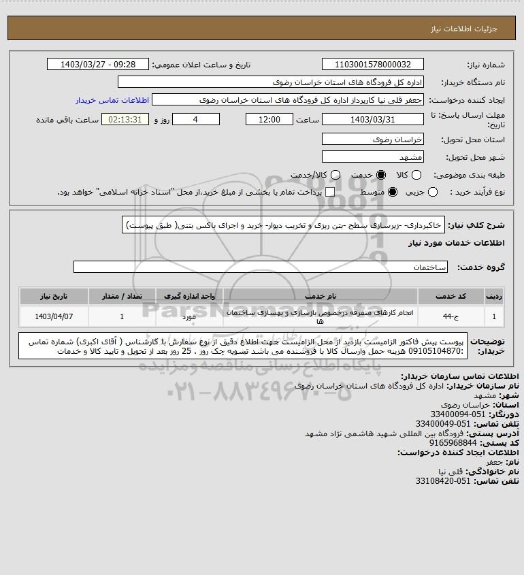Click the تعداد / مقدار column header
Viewport: 524px width, 575px height.
pyautogui.click(x=122, y=296)
